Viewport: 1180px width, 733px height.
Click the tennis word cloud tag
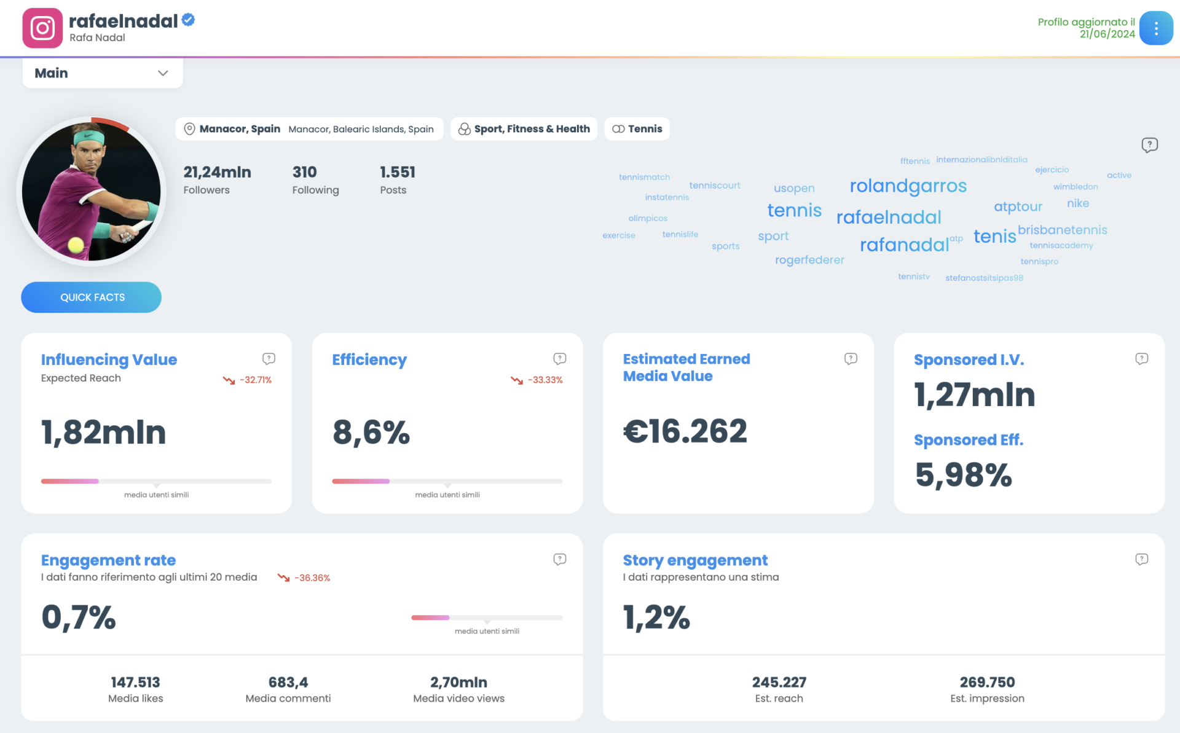pyautogui.click(x=794, y=210)
